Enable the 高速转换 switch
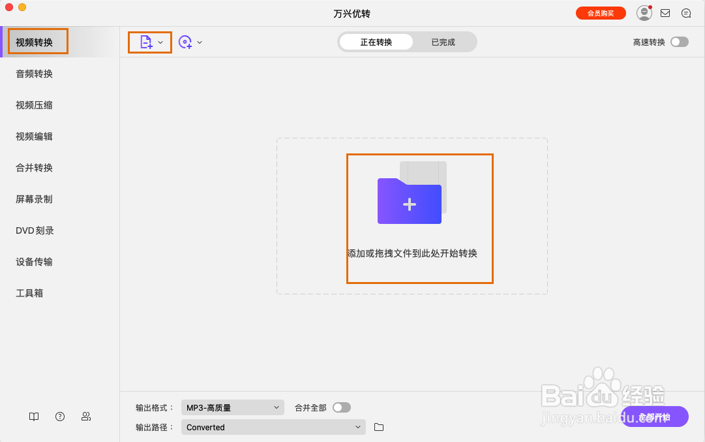This screenshot has height=442, width=705. coord(679,41)
